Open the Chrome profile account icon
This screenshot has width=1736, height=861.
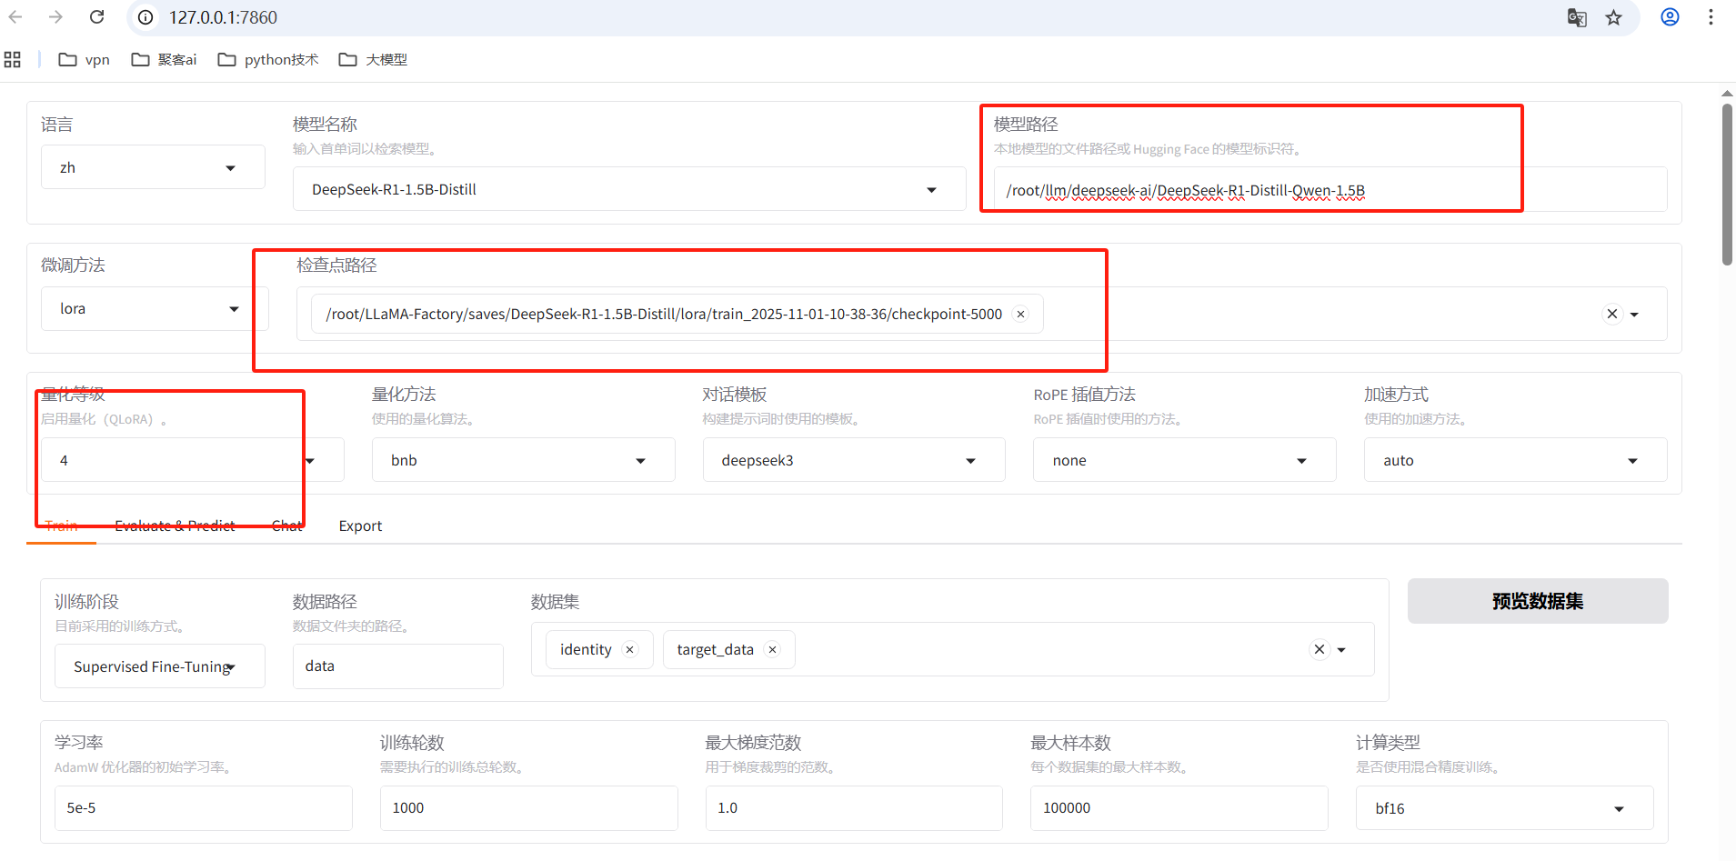pyautogui.click(x=1670, y=17)
